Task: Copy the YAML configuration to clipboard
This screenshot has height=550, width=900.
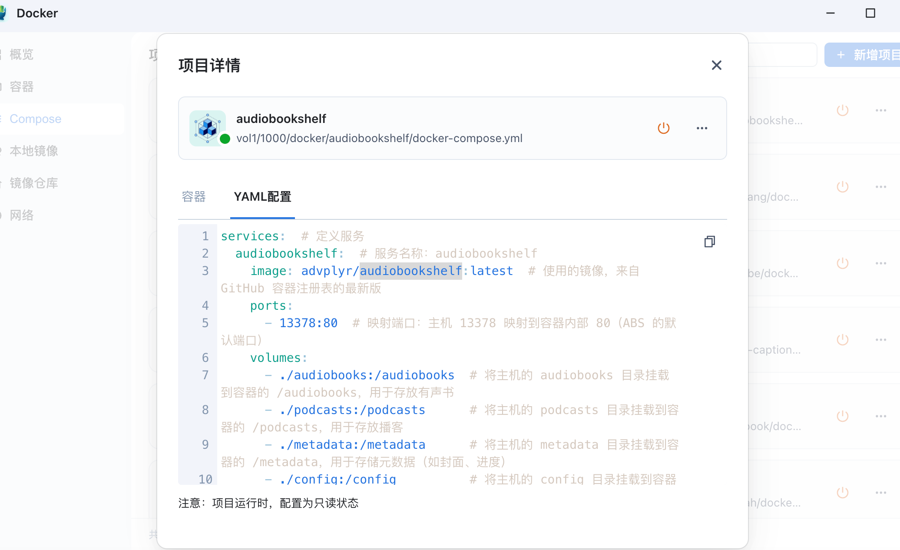Action: click(709, 242)
